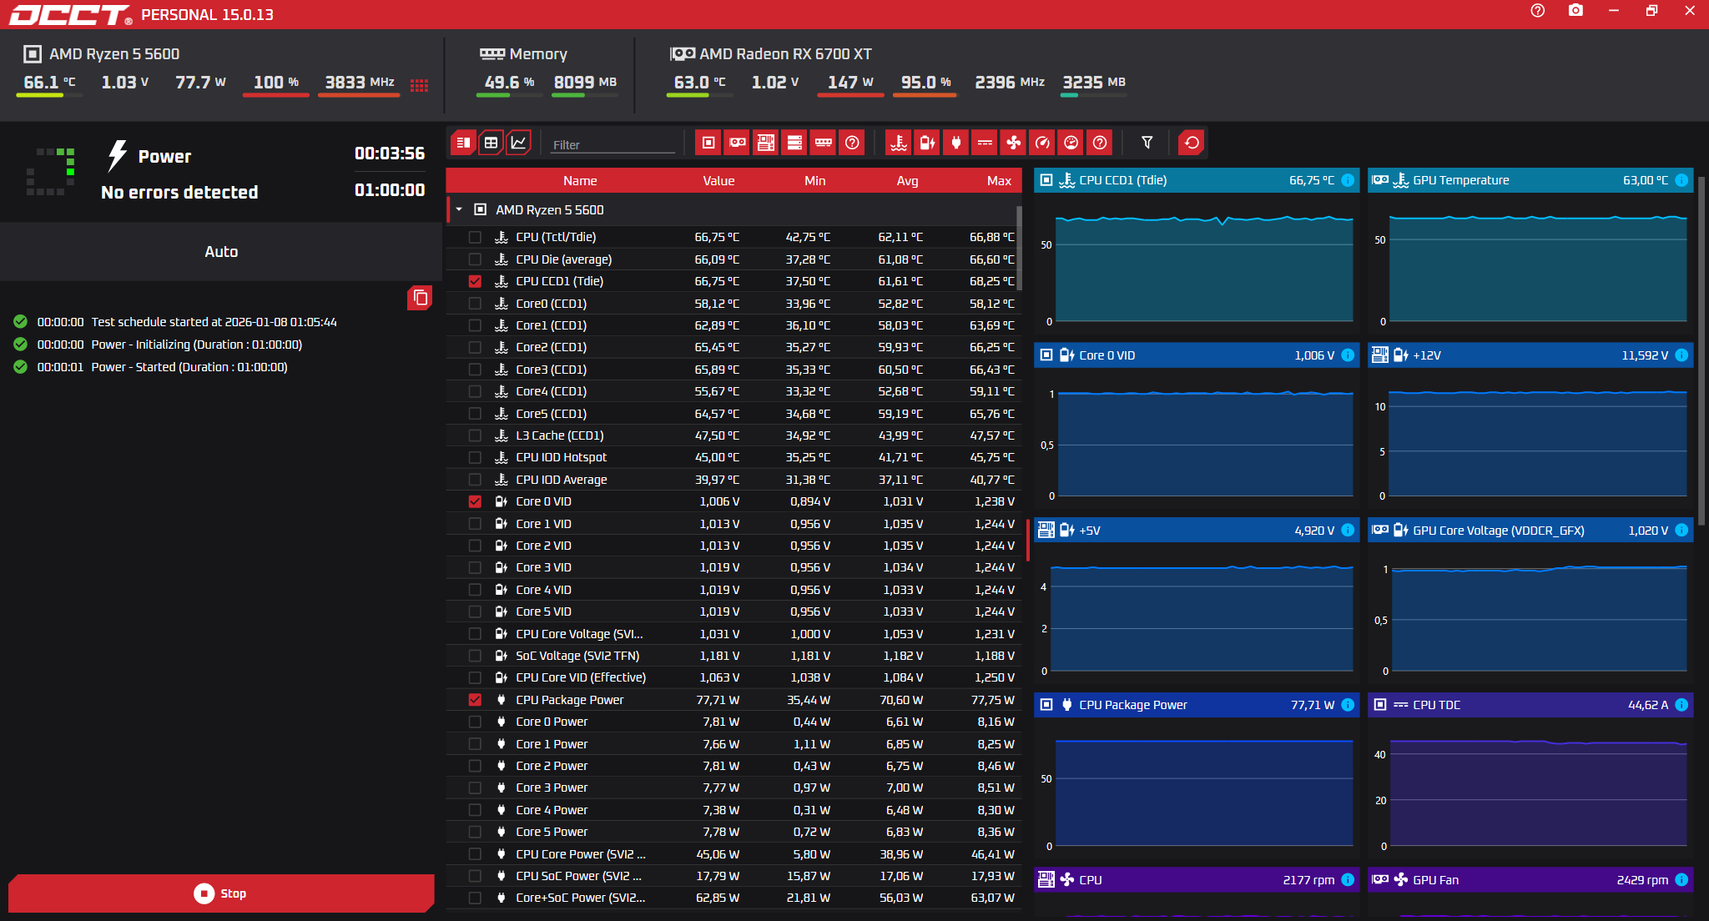Viewport: 1709px width, 921px height.
Task: Click the 'No errors detected' status text
Action: coord(179,193)
